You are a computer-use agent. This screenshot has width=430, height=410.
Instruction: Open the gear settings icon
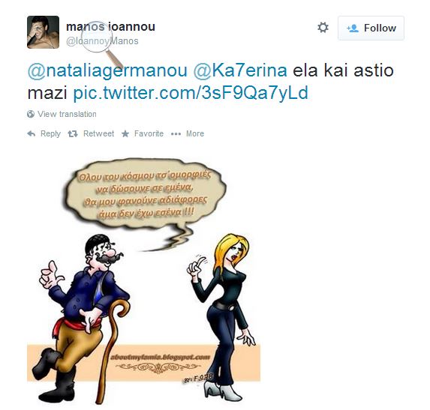coord(323,28)
